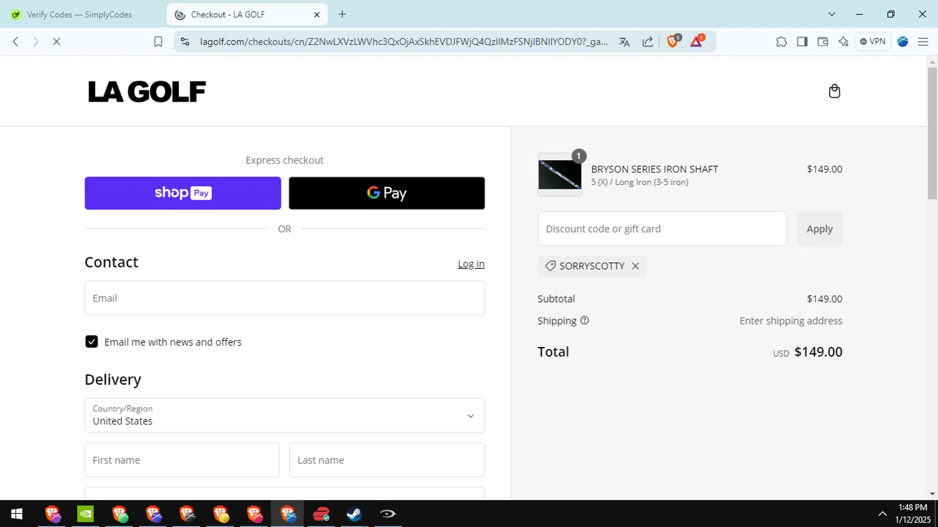Open Brave Shields lion icon
This screenshot has width=938, height=527.
click(673, 41)
